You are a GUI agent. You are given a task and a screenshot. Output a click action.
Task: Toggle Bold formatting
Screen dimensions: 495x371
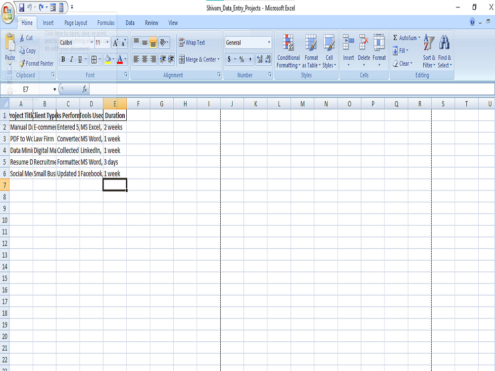coord(63,59)
